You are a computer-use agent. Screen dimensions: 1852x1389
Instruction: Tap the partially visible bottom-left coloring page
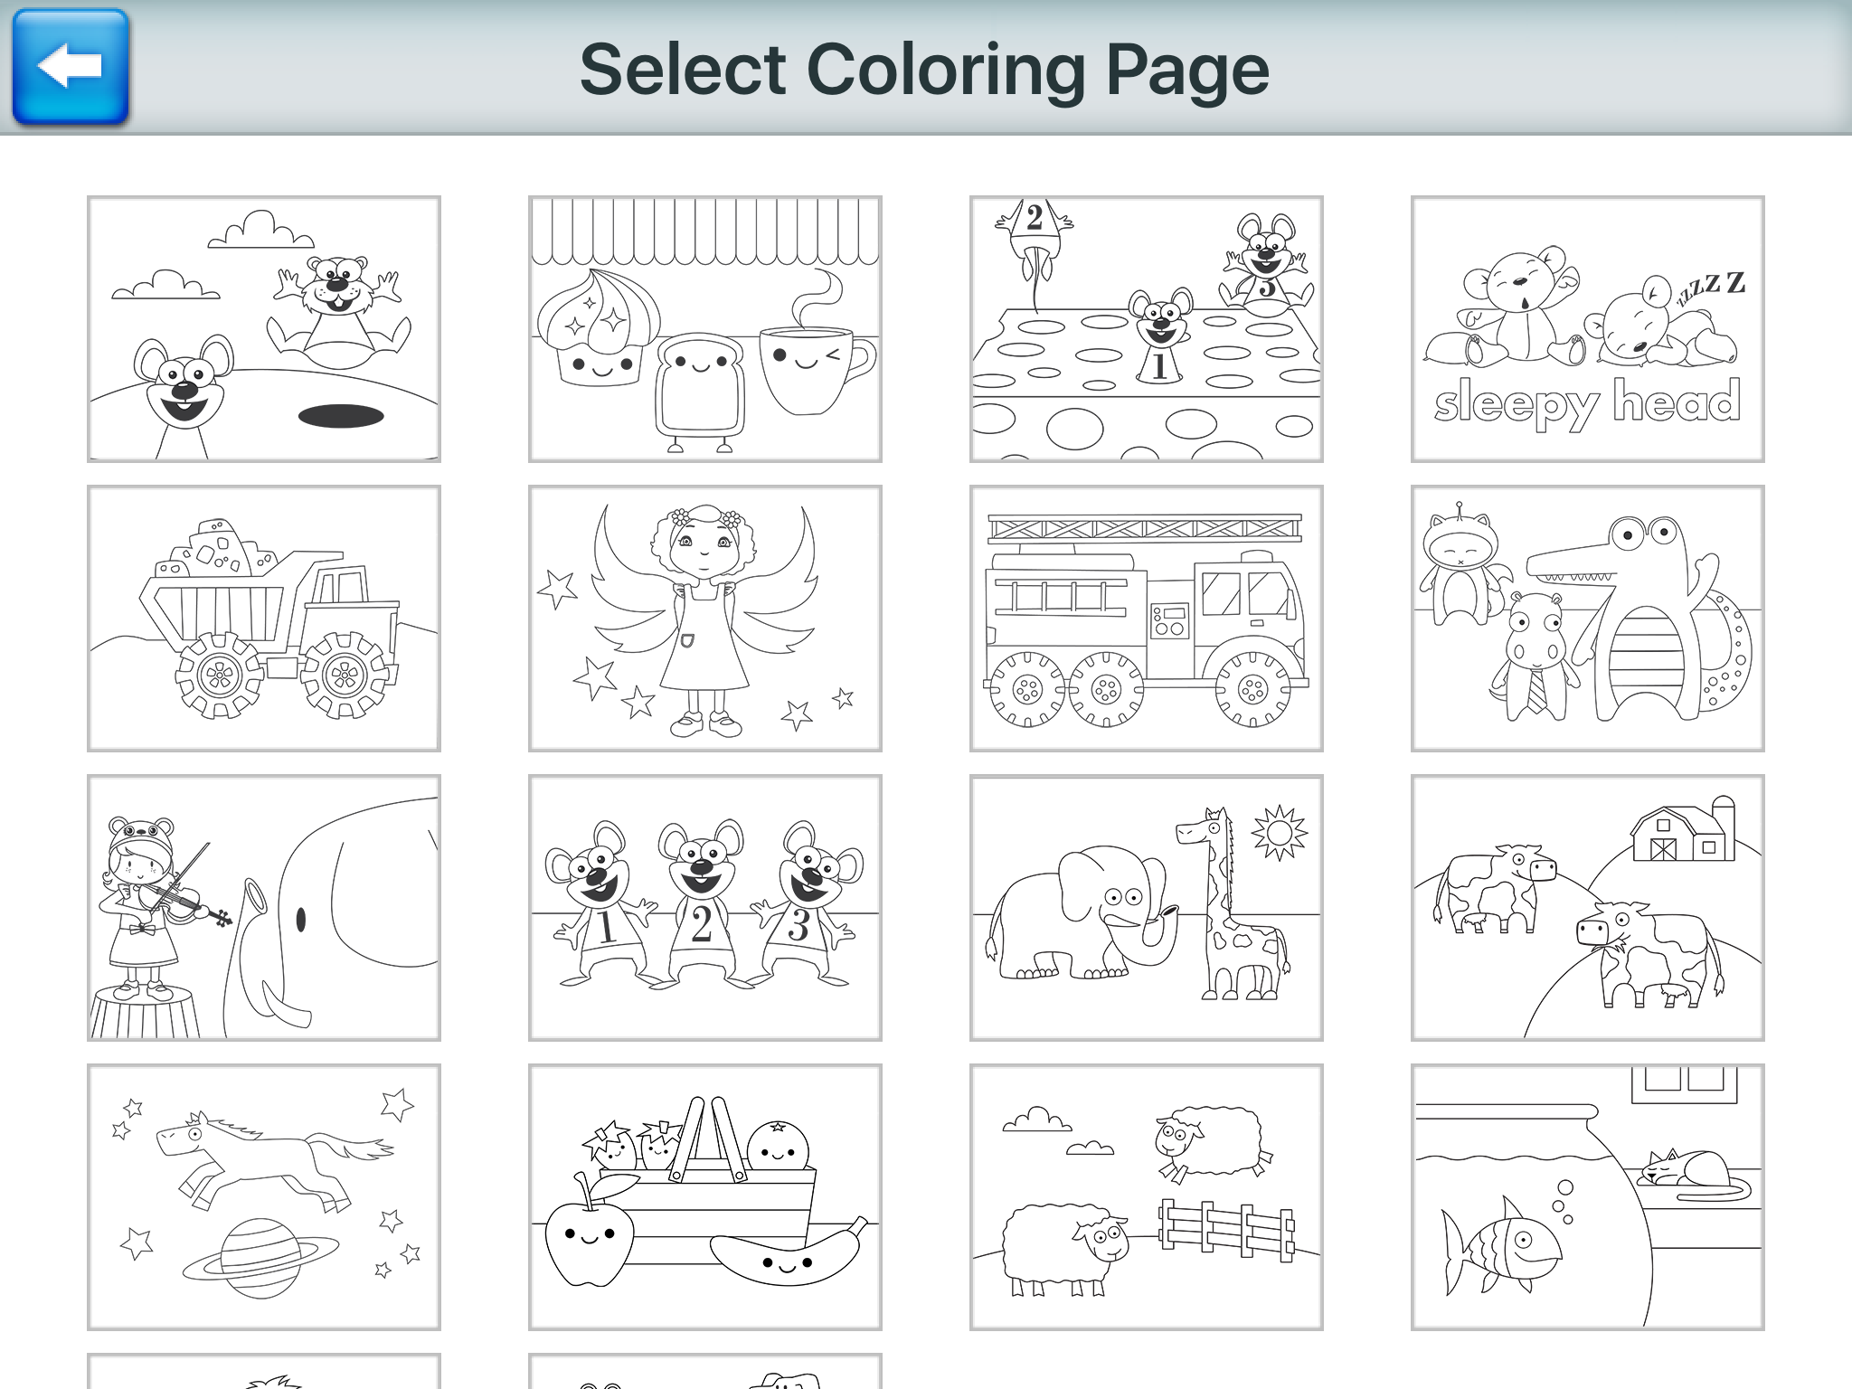[x=264, y=1372]
